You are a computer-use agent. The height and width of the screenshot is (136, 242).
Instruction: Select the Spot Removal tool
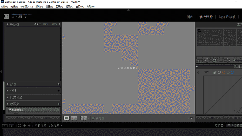coord(207,60)
